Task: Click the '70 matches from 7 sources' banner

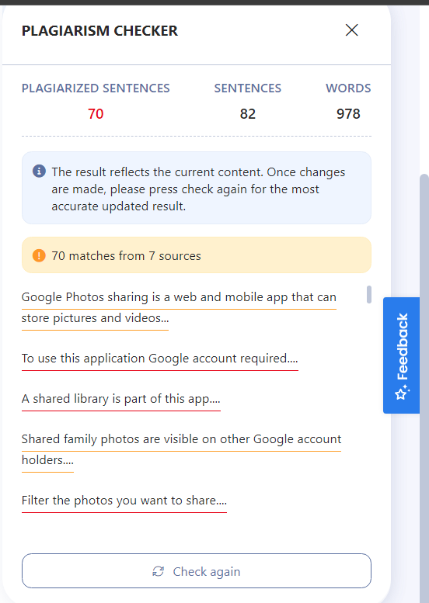Action: (x=197, y=255)
